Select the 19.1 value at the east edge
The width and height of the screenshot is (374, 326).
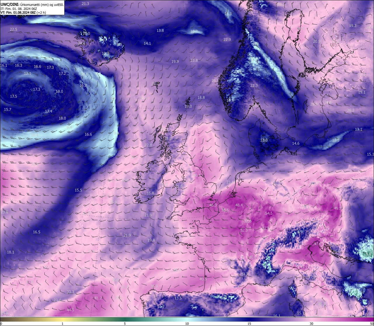tap(362, 92)
